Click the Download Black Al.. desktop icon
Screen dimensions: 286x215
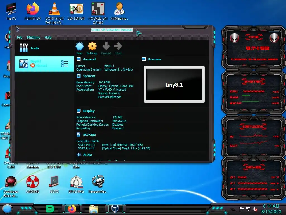pos(11,186)
